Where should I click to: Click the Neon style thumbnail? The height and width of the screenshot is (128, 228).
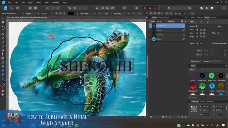(x=193, y=76)
